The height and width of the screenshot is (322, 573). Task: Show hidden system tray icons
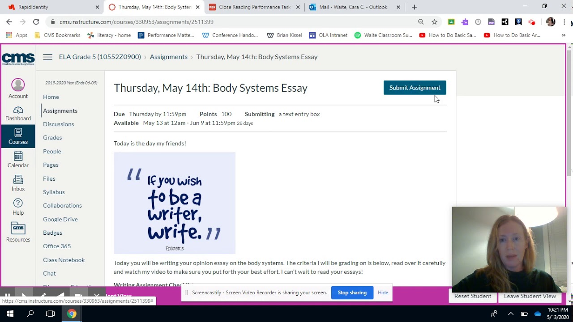pos(511,314)
